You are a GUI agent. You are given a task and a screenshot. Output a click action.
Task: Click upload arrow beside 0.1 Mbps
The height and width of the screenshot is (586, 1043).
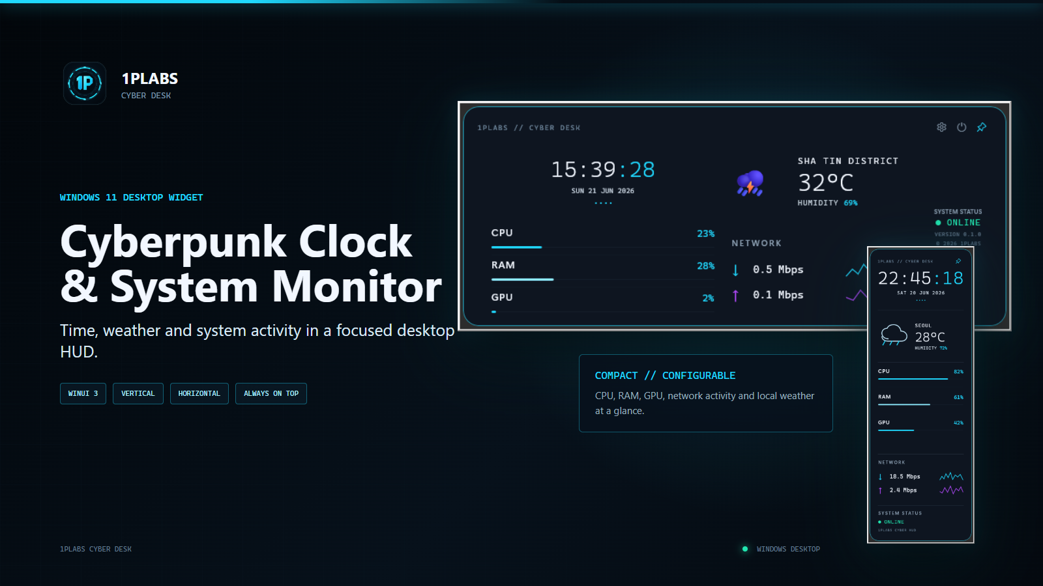tap(735, 296)
